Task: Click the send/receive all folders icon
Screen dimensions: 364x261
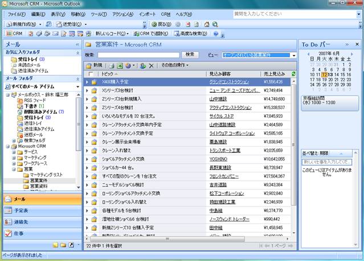Action: tap(49, 24)
